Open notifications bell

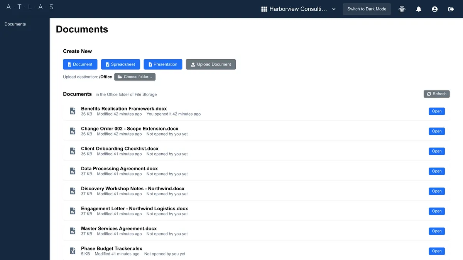pyautogui.click(x=419, y=9)
